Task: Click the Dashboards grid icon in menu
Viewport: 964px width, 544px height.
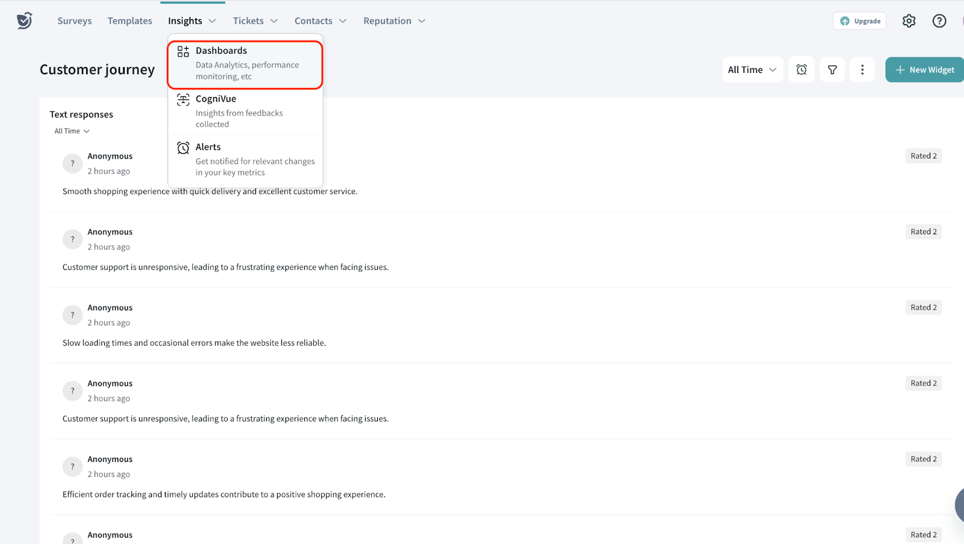Action: (x=183, y=52)
